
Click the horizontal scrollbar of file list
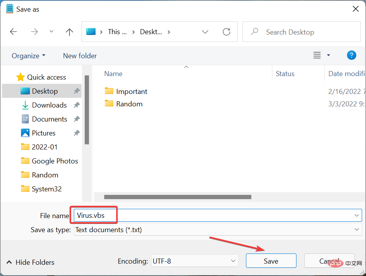[x=178, y=197]
